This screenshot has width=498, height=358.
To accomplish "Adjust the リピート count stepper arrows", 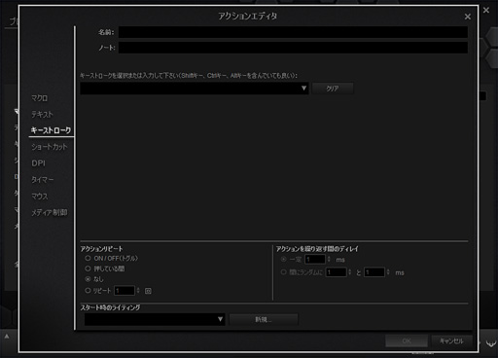I will [138, 291].
